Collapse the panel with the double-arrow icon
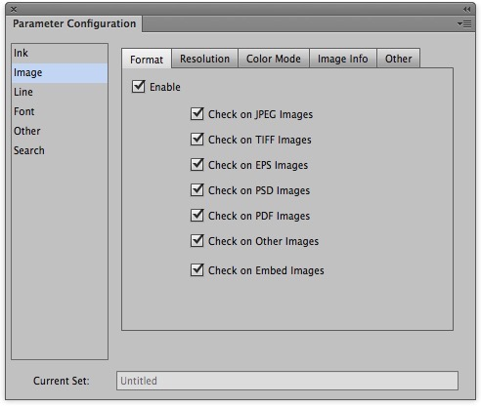The width and height of the screenshot is (481, 407). 467,9
